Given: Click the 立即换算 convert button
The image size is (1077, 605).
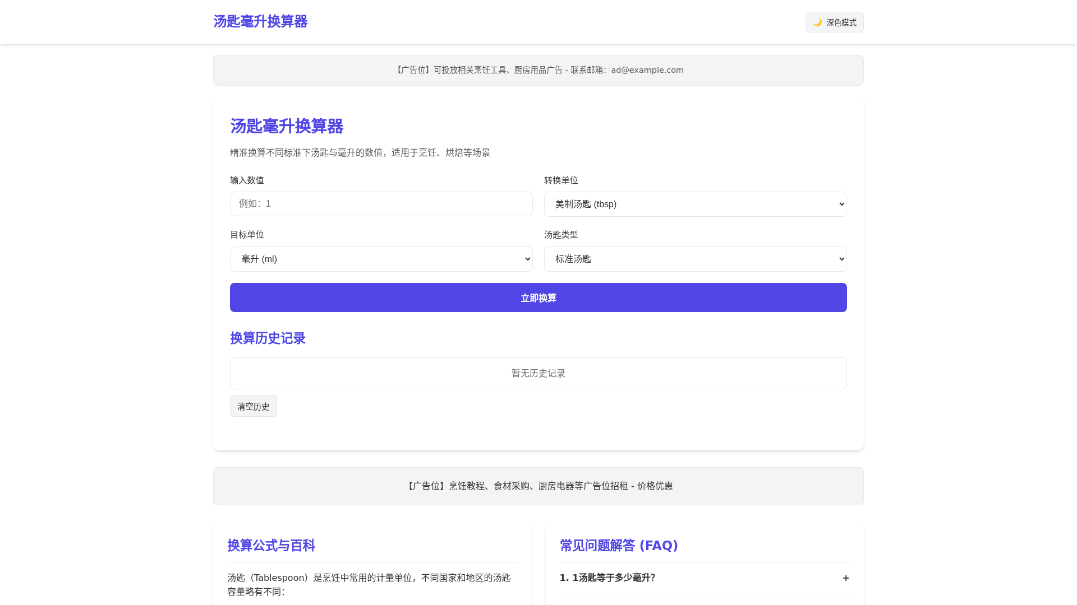Looking at the screenshot, I should coord(538,297).
